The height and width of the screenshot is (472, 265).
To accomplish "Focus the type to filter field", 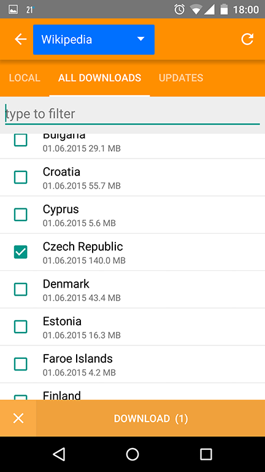I will pyautogui.click(x=132, y=114).
